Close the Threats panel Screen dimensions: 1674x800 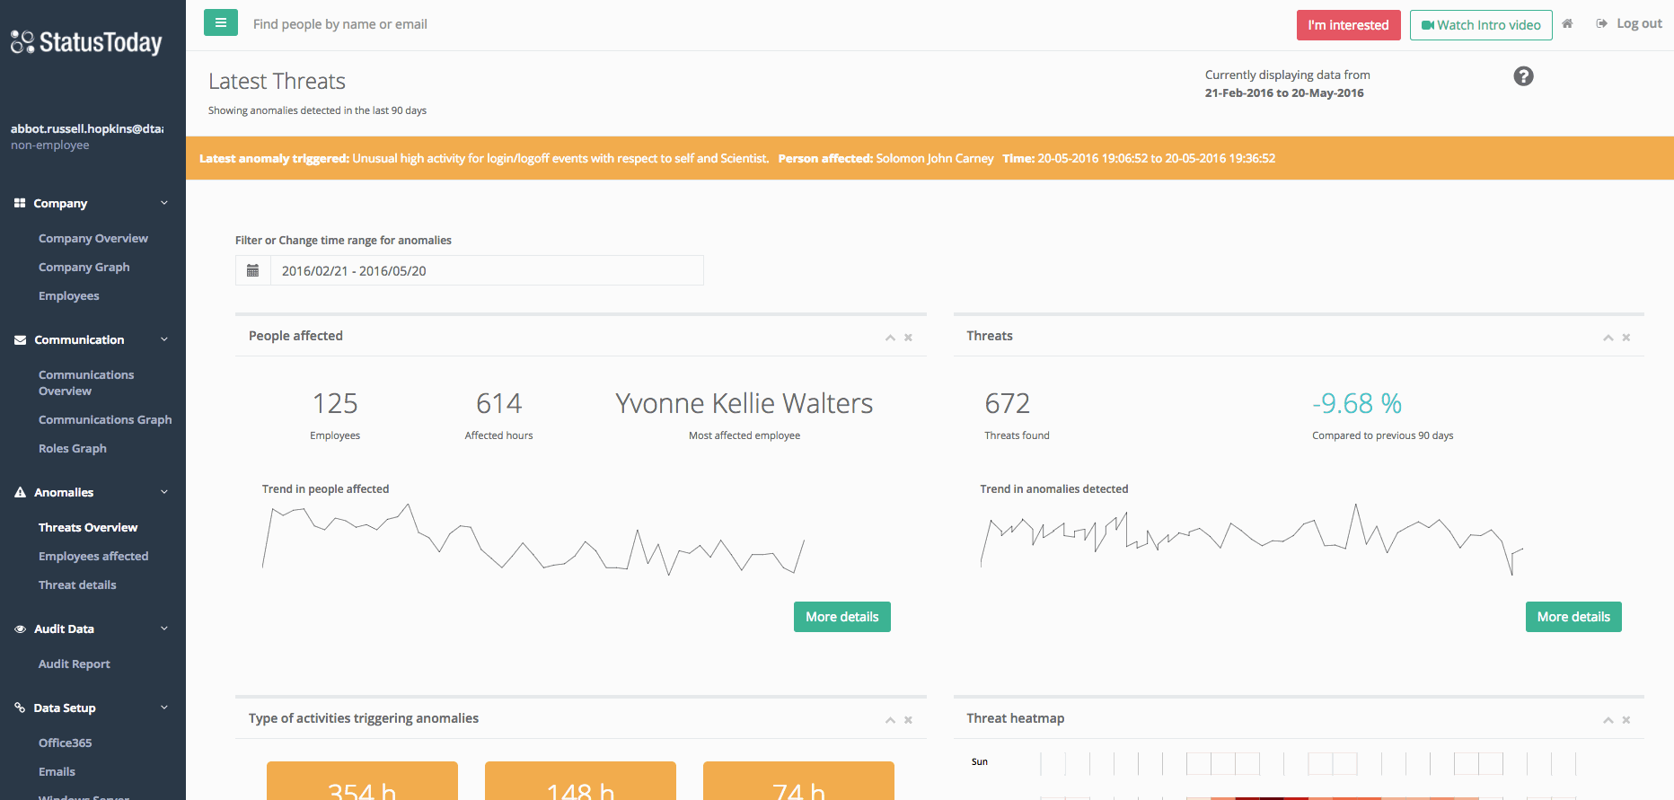pos(1626,338)
